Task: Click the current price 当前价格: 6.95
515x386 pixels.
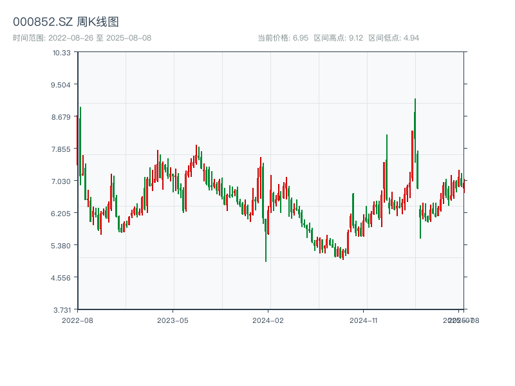Action: tap(283, 38)
